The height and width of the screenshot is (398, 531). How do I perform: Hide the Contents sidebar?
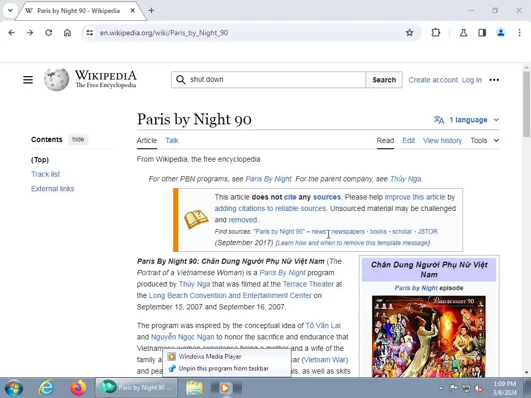point(78,139)
